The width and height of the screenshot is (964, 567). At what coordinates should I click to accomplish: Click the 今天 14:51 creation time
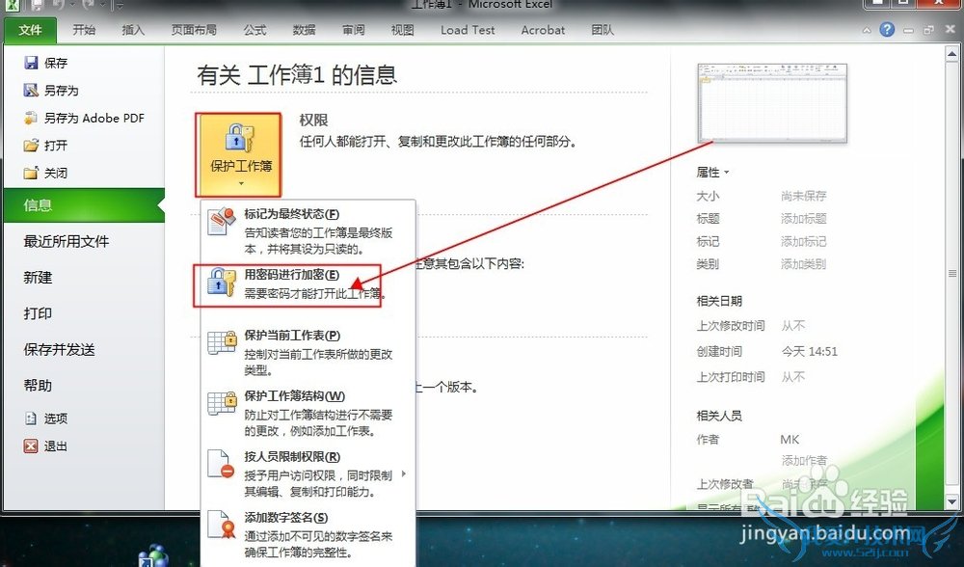[809, 352]
